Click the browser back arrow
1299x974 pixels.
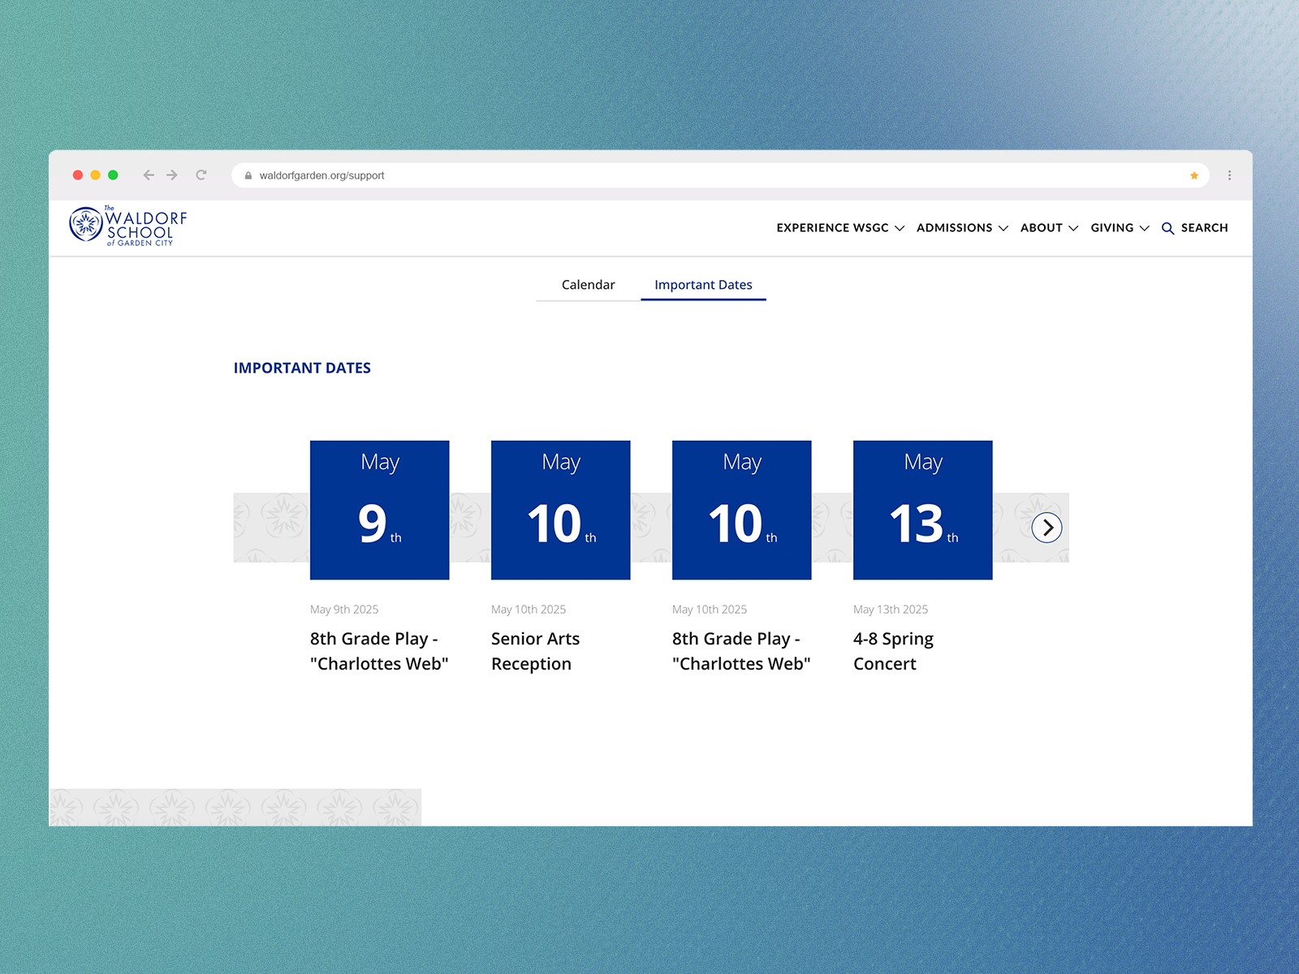tap(149, 175)
